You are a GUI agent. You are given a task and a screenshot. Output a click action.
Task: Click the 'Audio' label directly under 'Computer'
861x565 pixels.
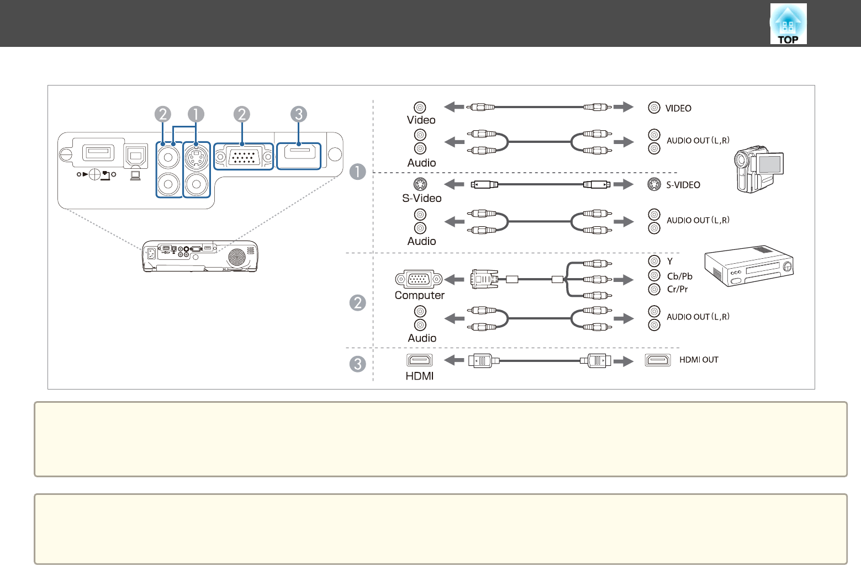point(422,339)
